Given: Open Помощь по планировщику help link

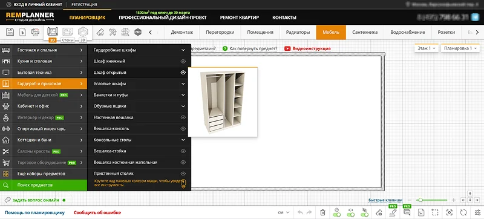Looking at the screenshot, I should (34, 212).
